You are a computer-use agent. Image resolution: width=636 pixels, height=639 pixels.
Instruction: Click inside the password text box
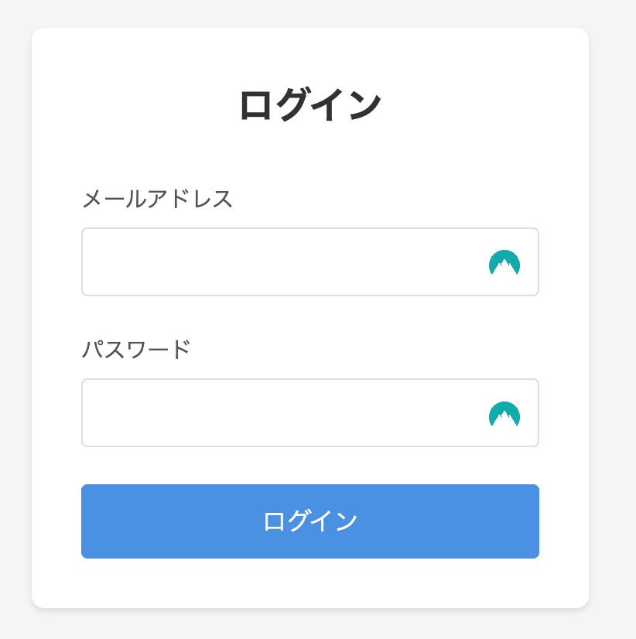pyautogui.click(x=309, y=413)
